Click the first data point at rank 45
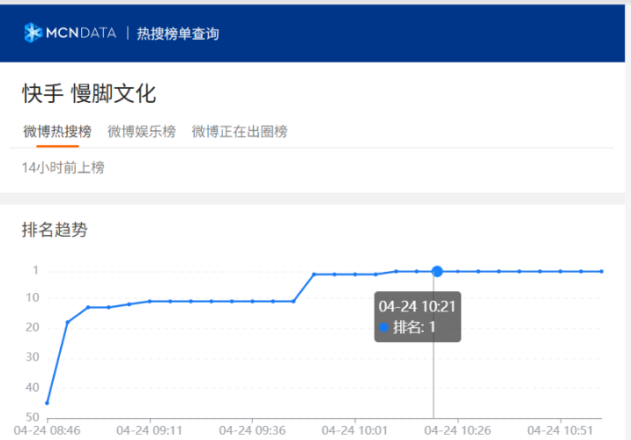This screenshot has height=440, width=631. point(47,403)
